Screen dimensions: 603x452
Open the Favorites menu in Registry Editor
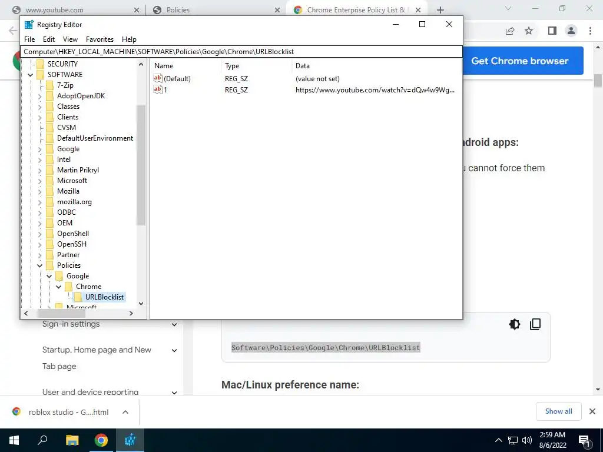(x=100, y=39)
